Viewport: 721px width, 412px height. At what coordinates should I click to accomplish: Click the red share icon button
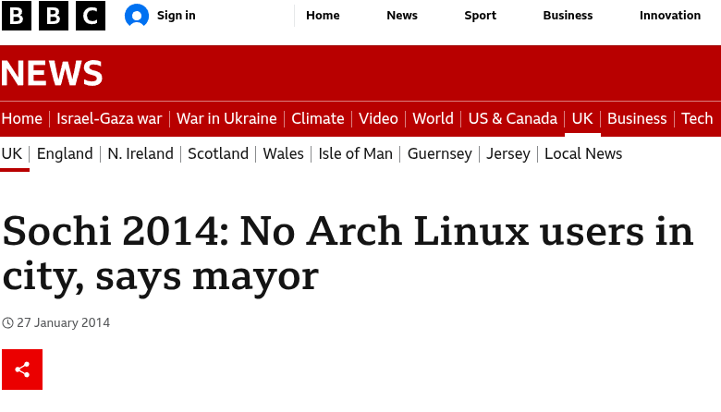click(x=22, y=370)
